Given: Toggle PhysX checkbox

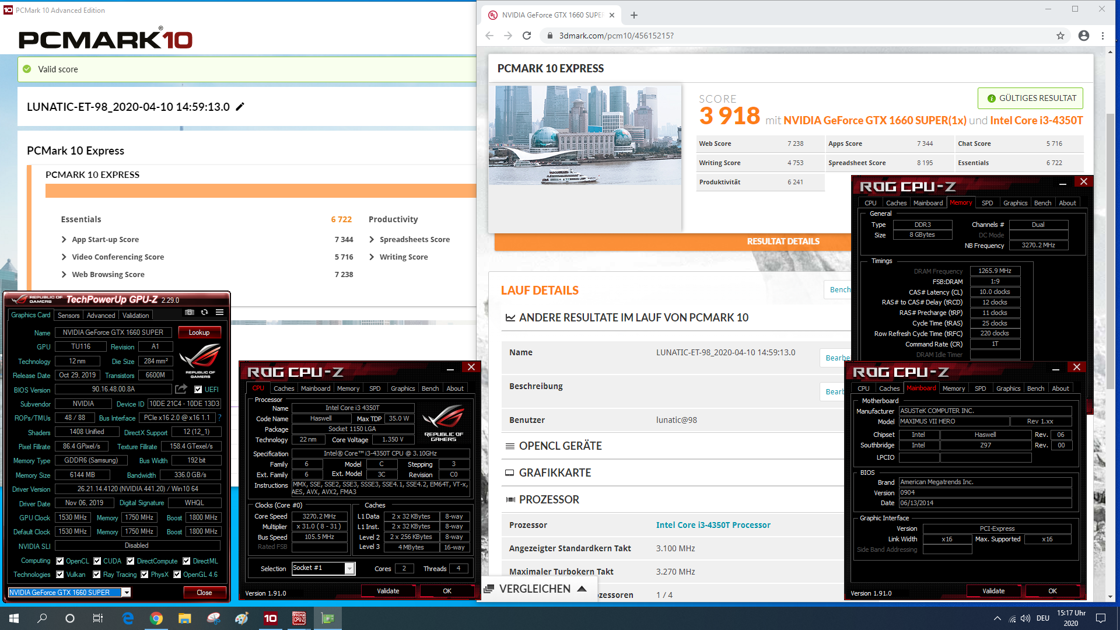Looking at the screenshot, I should click(144, 575).
